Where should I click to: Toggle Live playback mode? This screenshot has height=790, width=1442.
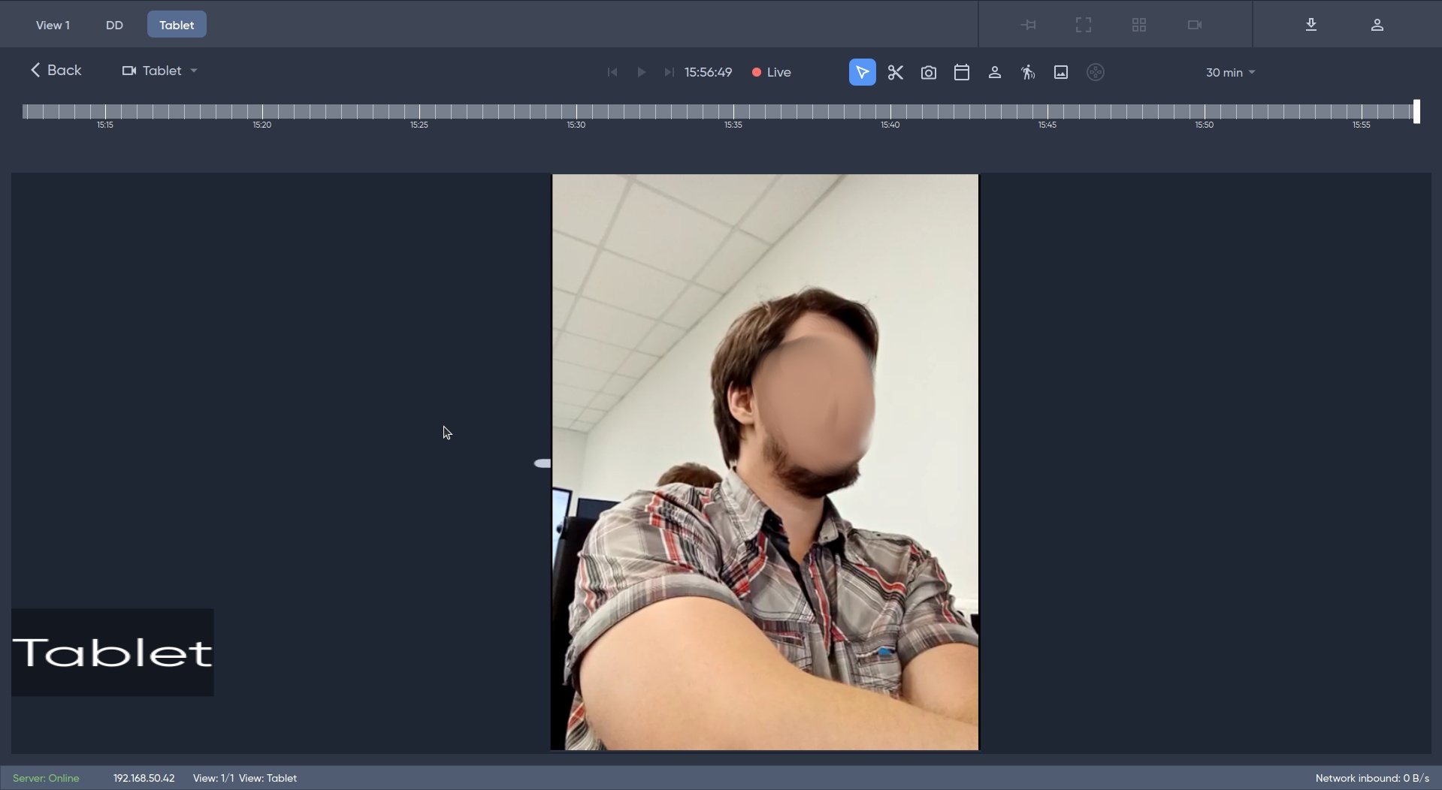point(772,72)
